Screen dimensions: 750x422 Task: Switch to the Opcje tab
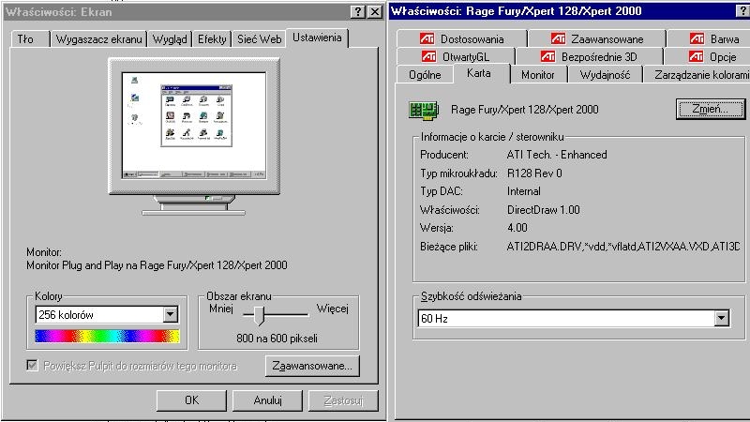(x=708, y=57)
